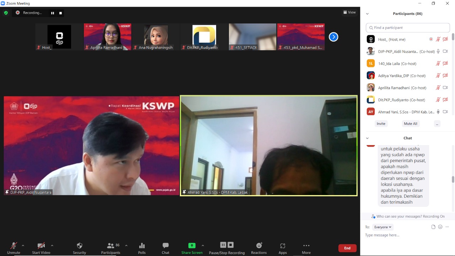455x256 pixels.
Task: Open the View layout menu
Action: [349, 12]
